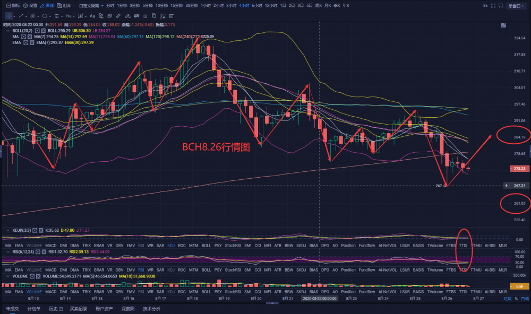Switch RSI panel indicator to StochRSI
The image size is (531, 314).
[x=233, y=270]
